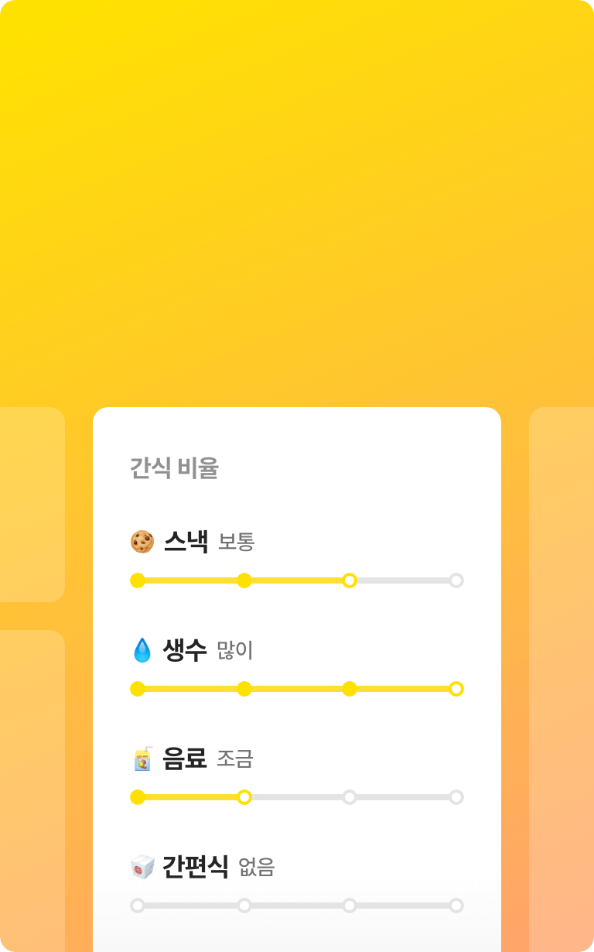Click the juice box icon next to 음료
The width and height of the screenshot is (594, 952).
click(x=142, y=759)
